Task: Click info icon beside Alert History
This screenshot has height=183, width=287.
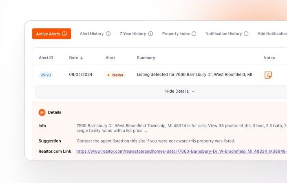Action: (x=108, y=34)
